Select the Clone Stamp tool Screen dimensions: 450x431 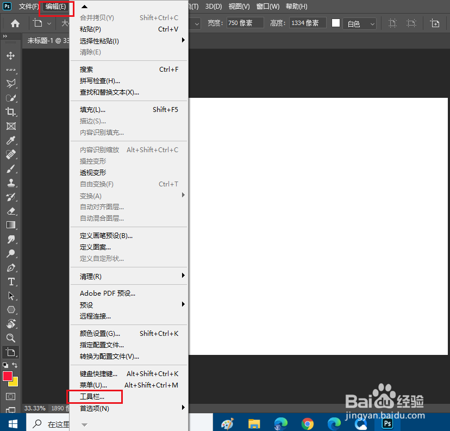pos(11,183)
